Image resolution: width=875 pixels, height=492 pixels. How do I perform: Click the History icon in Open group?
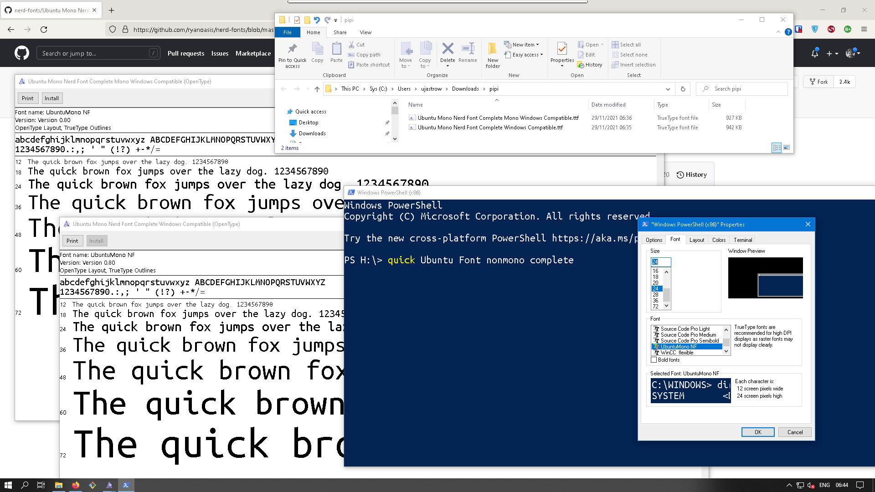581,65
